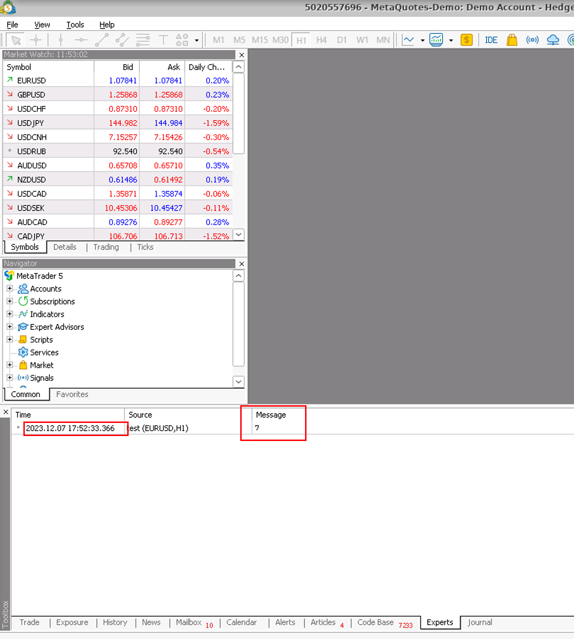The image size is (574, 639).
Task: Switch to Details tab in Market Watch
Action: click(65, 247)
